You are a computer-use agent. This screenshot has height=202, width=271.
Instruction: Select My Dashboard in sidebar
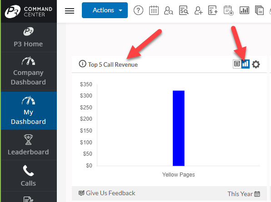28,110
